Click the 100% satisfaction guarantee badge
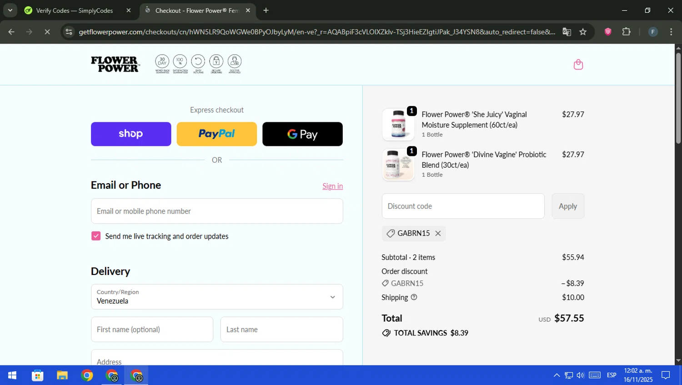This screenshot has width=682, height=385. pyautogui.click(x=180, y=64)
